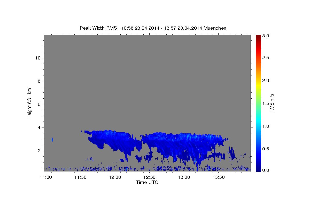Click the '11:30' time tick label

click(80, 177)
